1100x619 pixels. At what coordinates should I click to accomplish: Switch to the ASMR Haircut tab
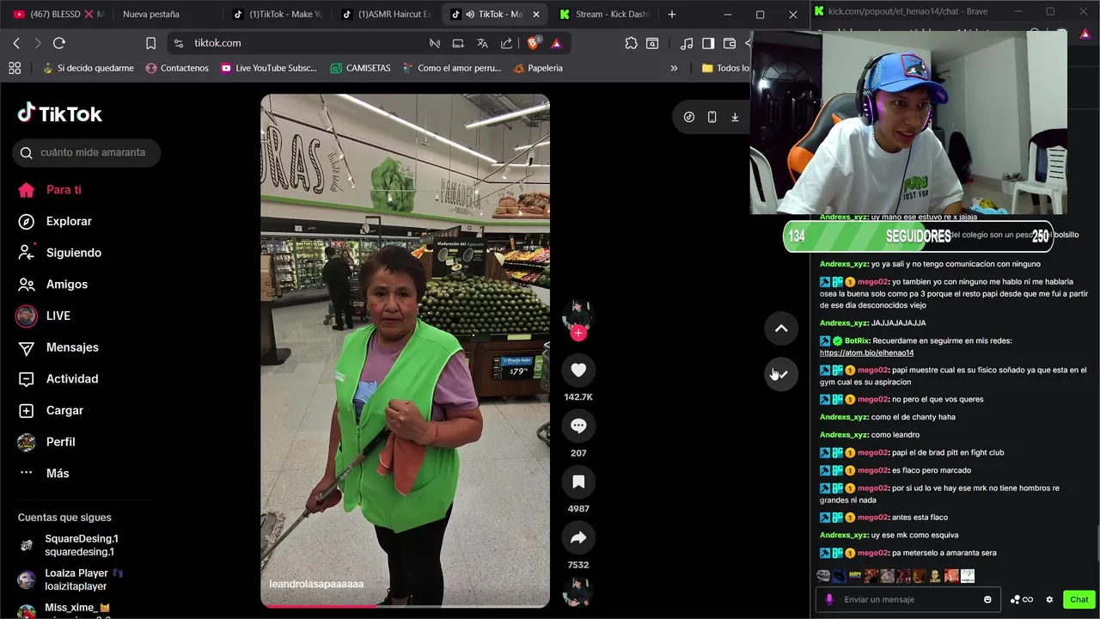[x=387, y=15]
